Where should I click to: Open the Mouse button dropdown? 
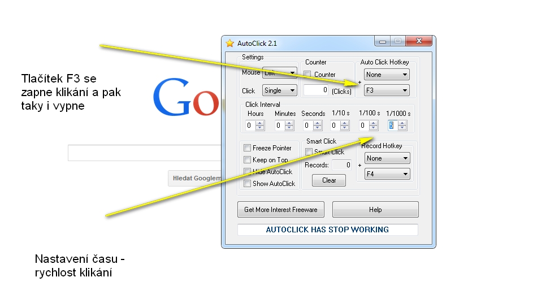pyautogui.click(x=279, y=72)
